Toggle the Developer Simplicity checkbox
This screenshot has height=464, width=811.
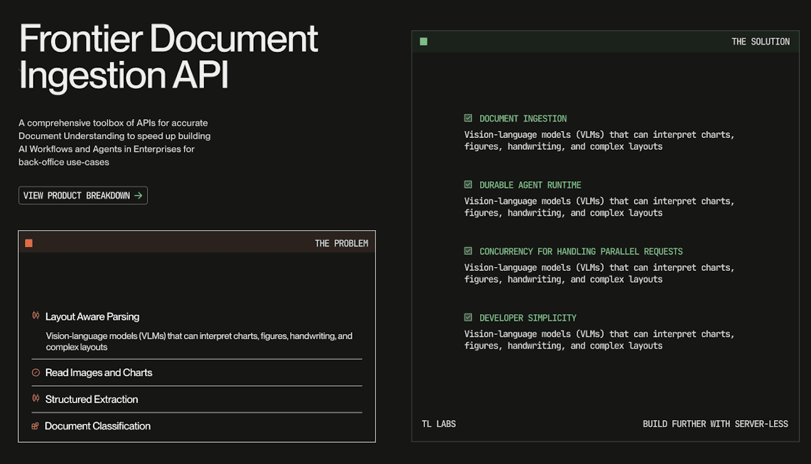tap(468, 317)
